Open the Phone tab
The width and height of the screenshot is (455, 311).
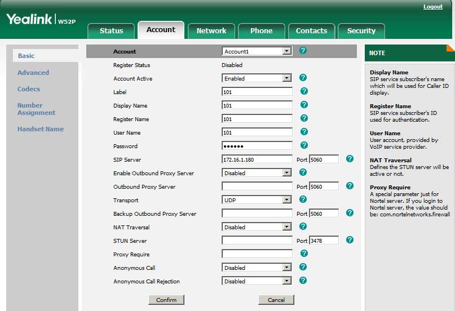[261, 31]
